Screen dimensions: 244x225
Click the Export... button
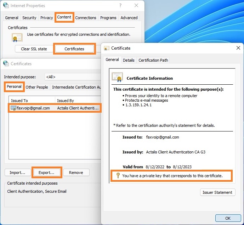(46, 173)
